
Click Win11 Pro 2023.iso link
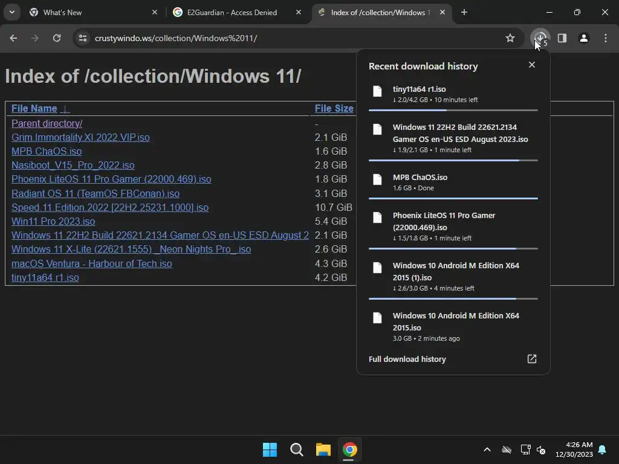point(53,221)
